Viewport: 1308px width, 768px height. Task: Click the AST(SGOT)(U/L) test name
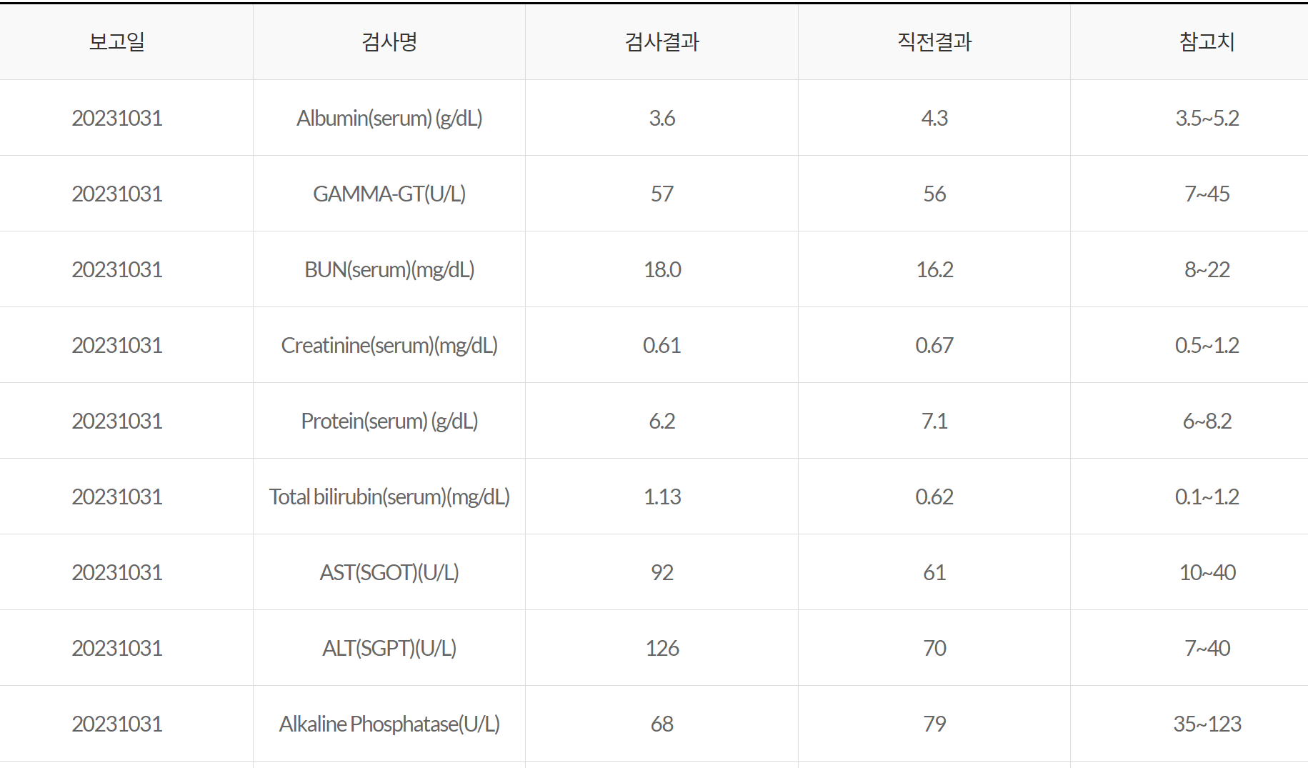389,572
